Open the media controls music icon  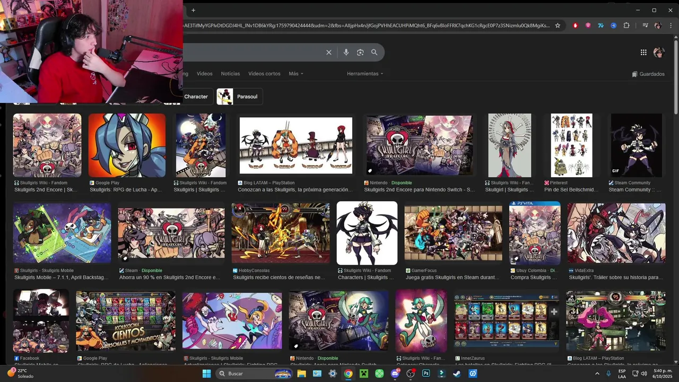pos(645,25)
